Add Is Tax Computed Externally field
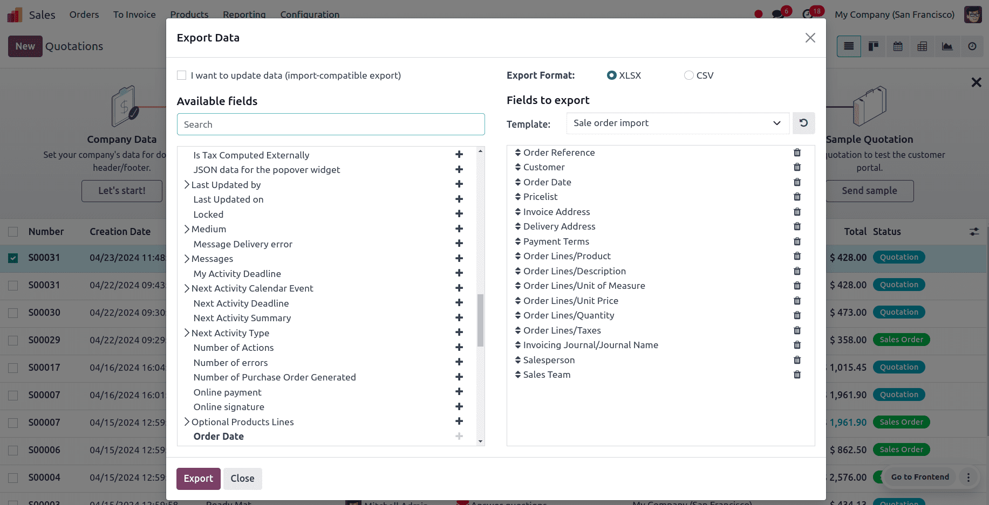Screen dimensions: 989x505 459,155
